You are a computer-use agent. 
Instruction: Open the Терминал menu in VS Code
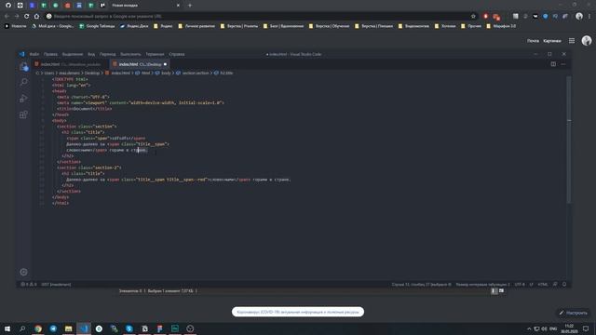(155, 54)
